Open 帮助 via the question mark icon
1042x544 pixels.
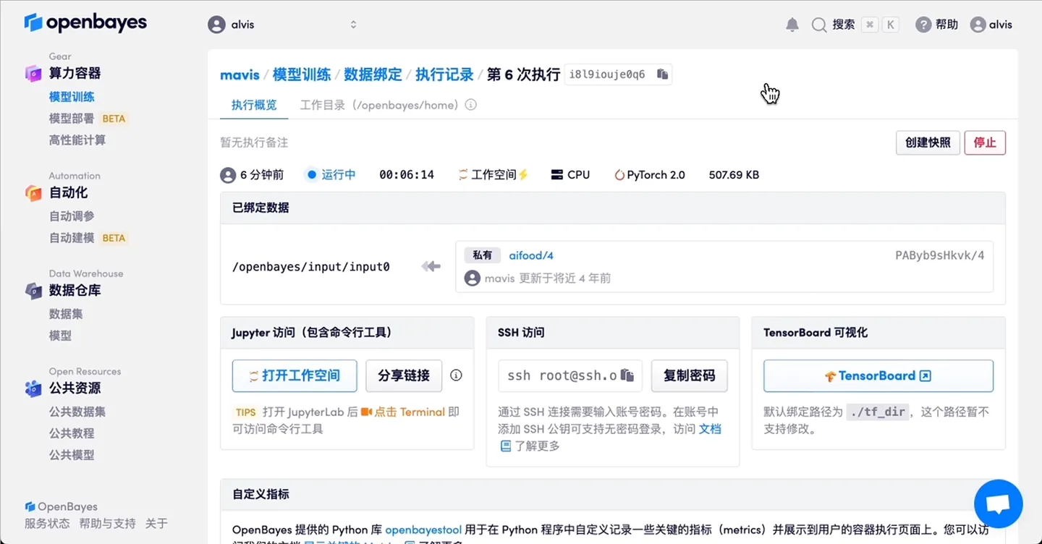[925, 24]
